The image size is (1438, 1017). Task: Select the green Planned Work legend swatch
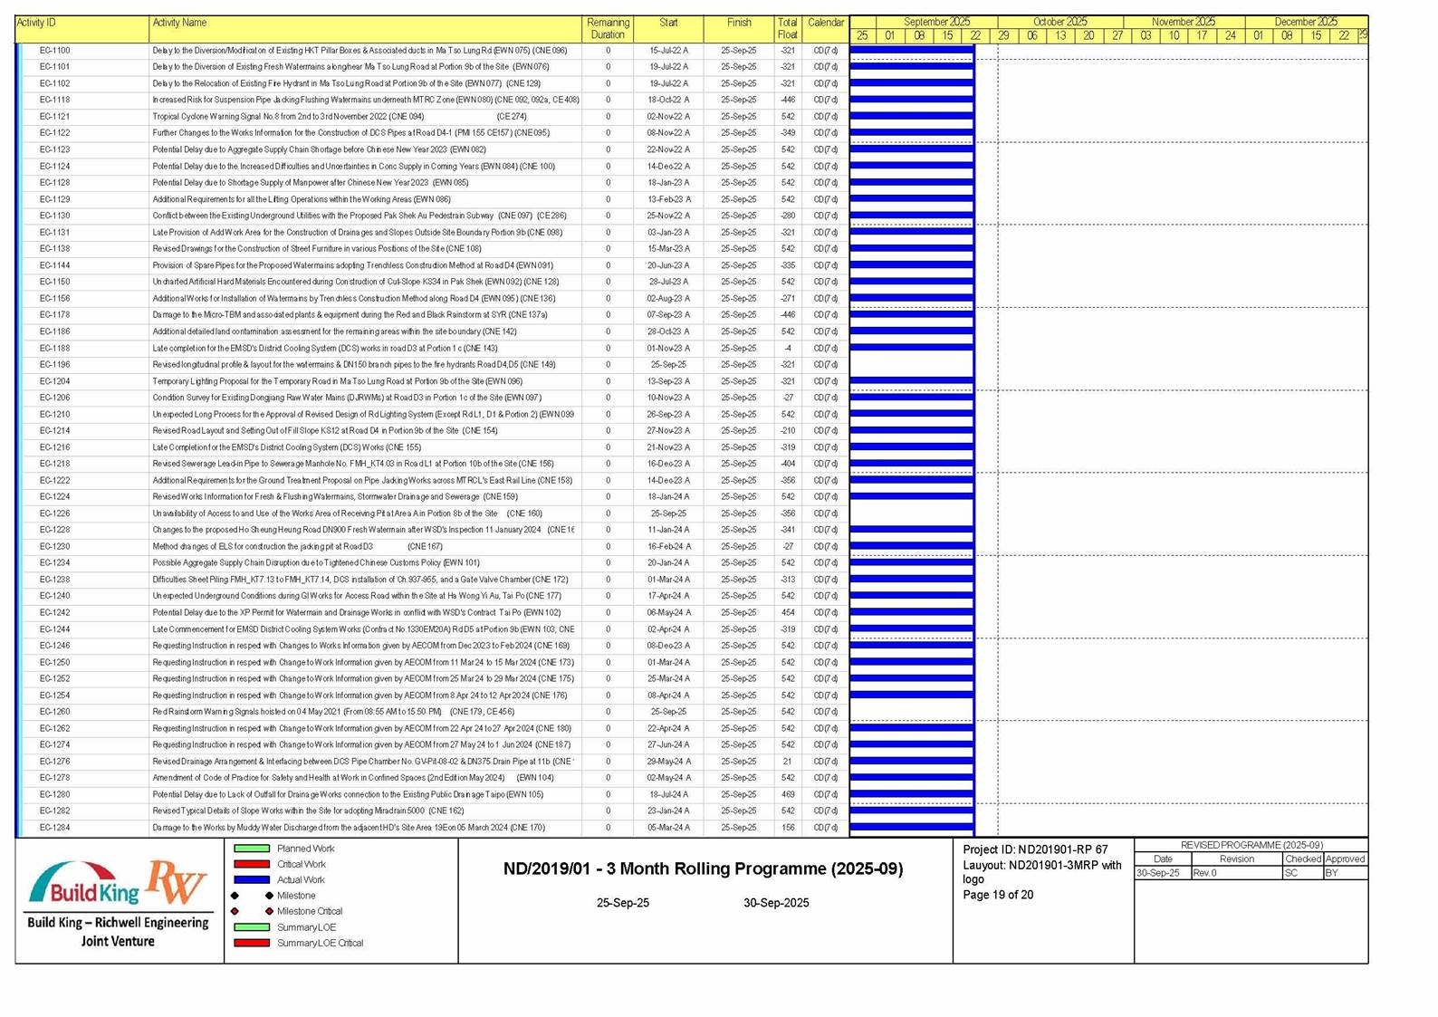click(x=252, y=849)
